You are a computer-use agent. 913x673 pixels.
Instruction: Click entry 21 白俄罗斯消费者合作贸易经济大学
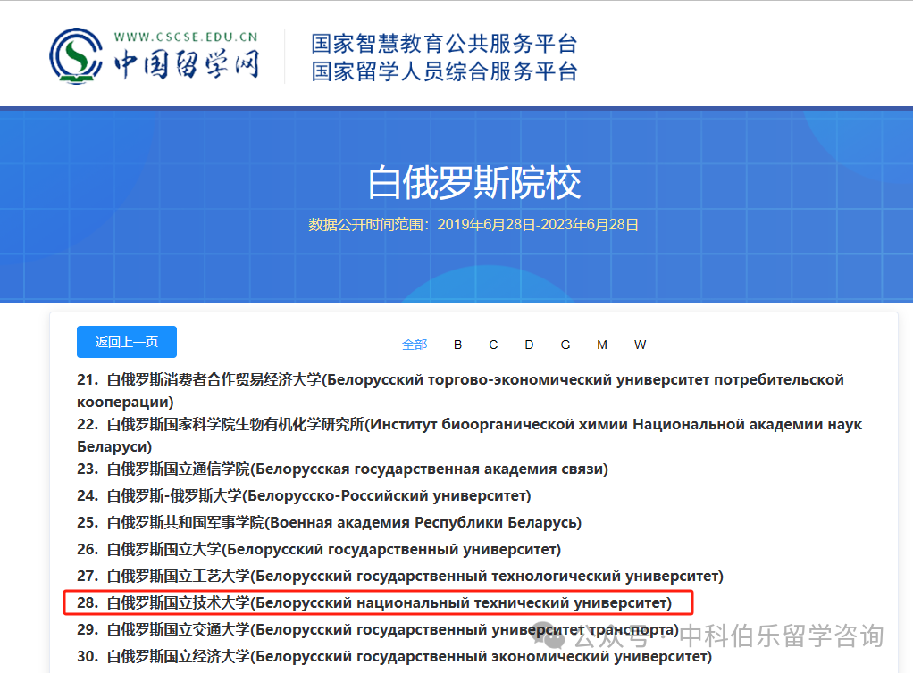[x=460, y=391]
